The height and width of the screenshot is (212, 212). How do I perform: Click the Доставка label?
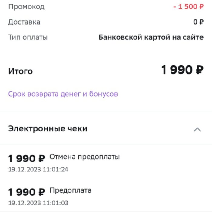(24, 22)
